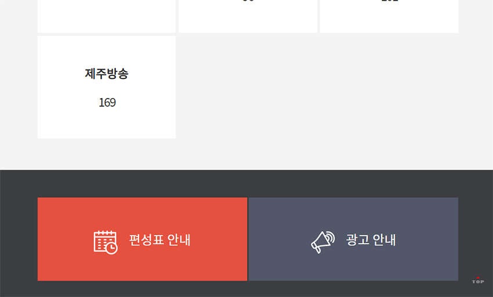Click the 광고 안내 banner right of its label
Screen dimensions: 493x297
(x=427, y=239)
